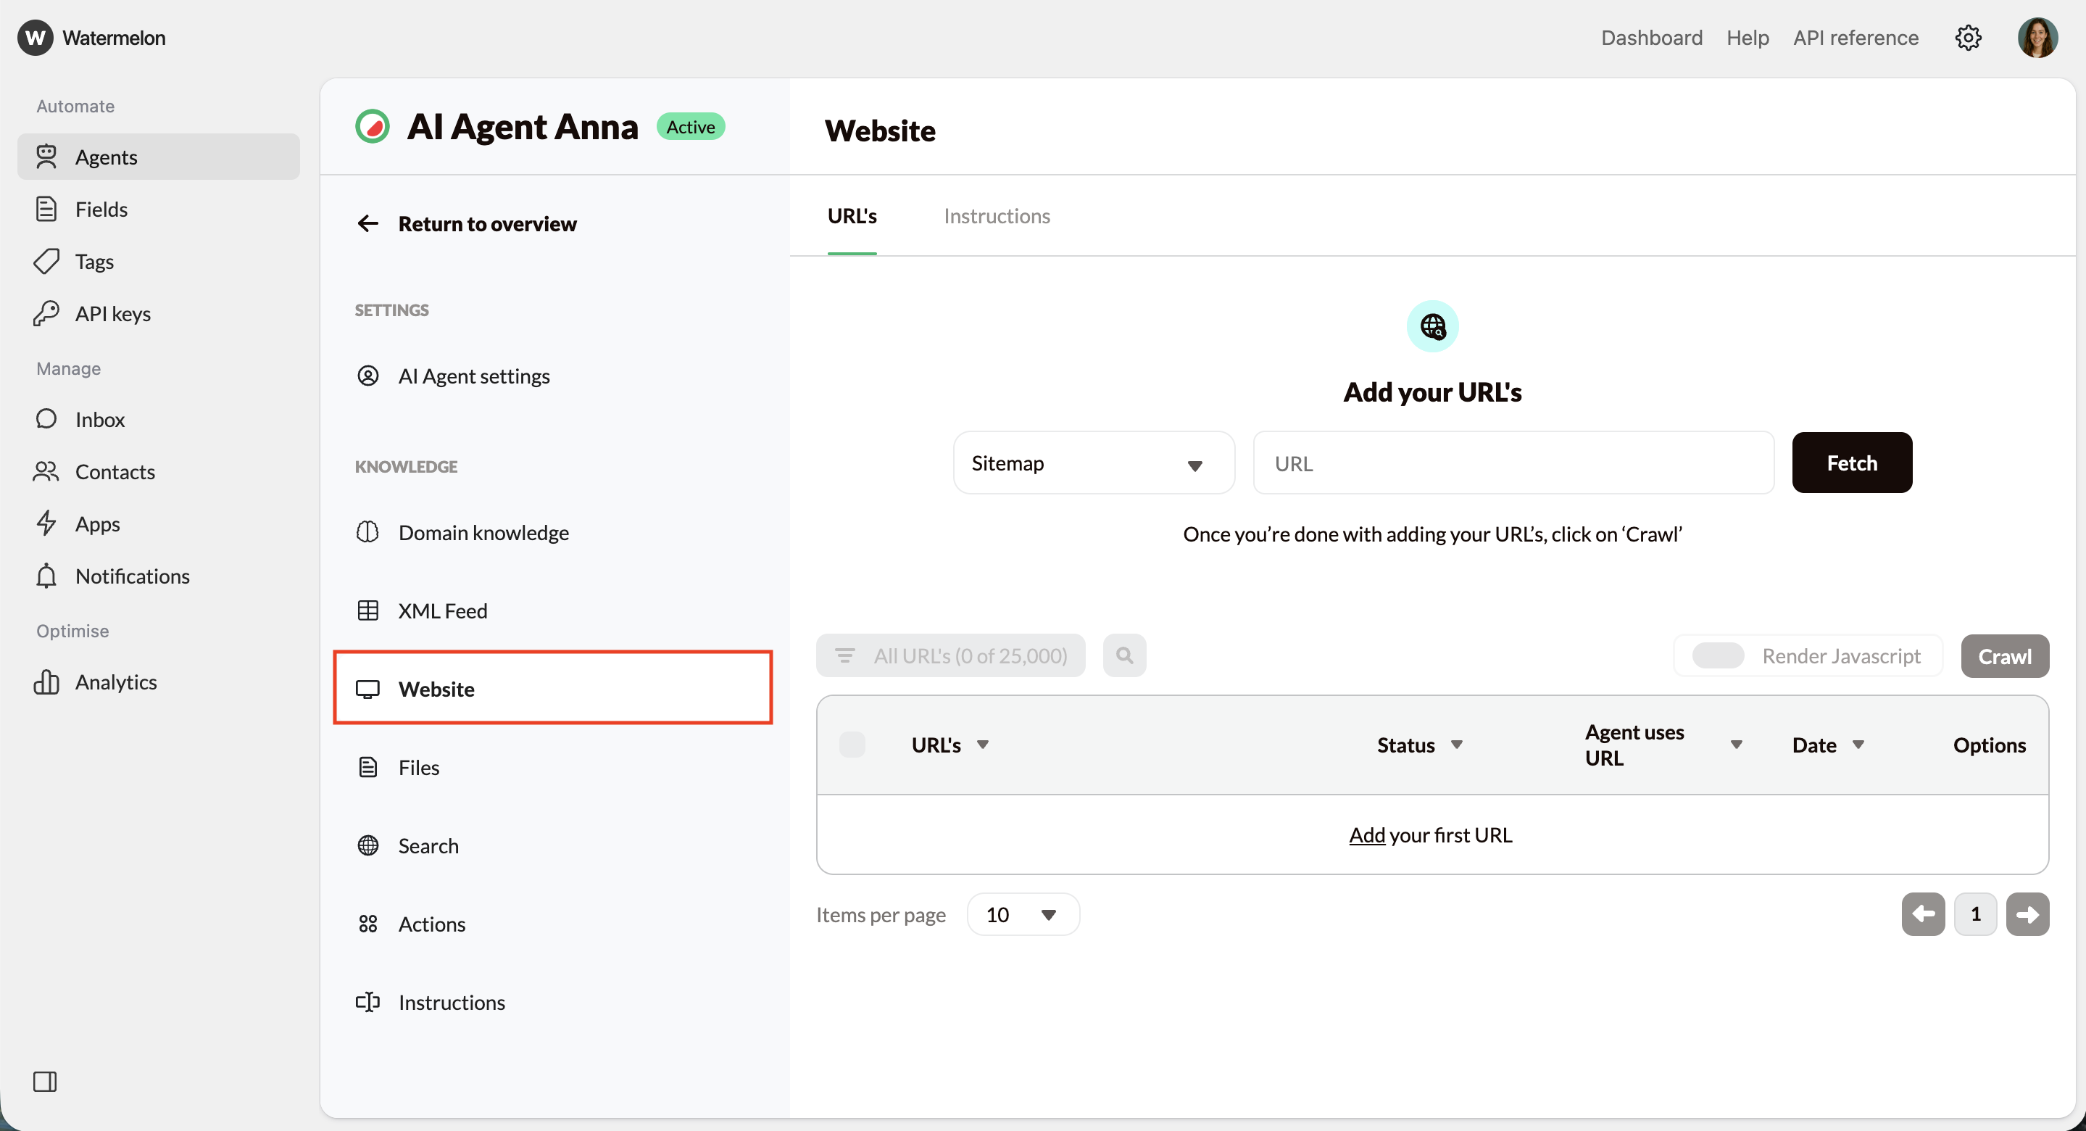This screenshot has height=1131, width=2086.
Task: Expand Items per page dropdown
Action: (1023, 914)
